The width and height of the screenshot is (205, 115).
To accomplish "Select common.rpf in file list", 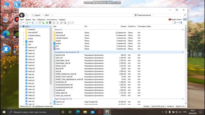I will (60, 102).
